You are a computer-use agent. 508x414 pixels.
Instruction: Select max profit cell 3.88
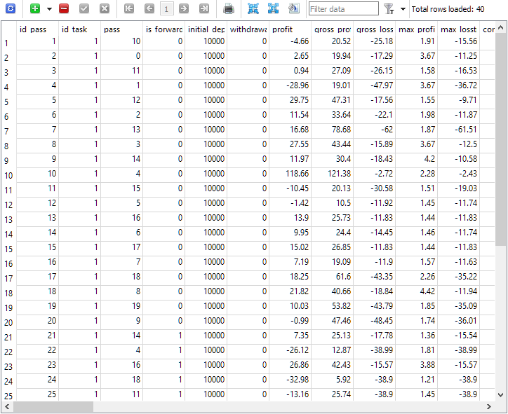pyautogui.click(x=416, y=365)
